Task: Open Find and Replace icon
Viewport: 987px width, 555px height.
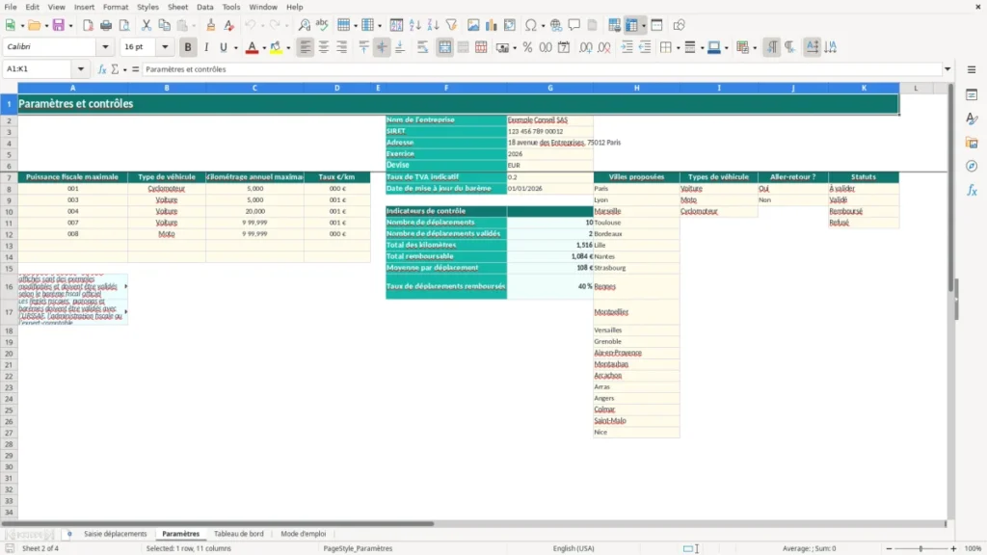Action: pos(304,25)
